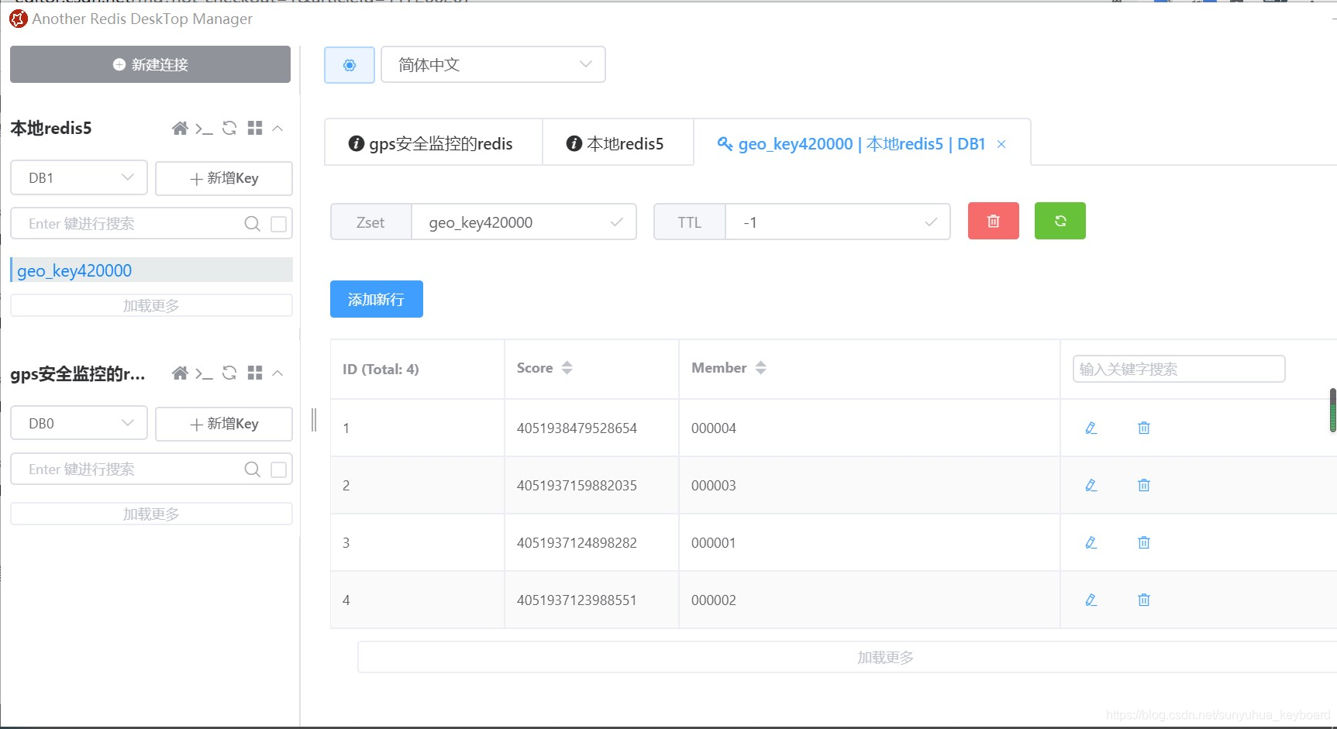Delete row with member 000004
Screen dimensions: 1337x729
click(x=1144, y=428)
